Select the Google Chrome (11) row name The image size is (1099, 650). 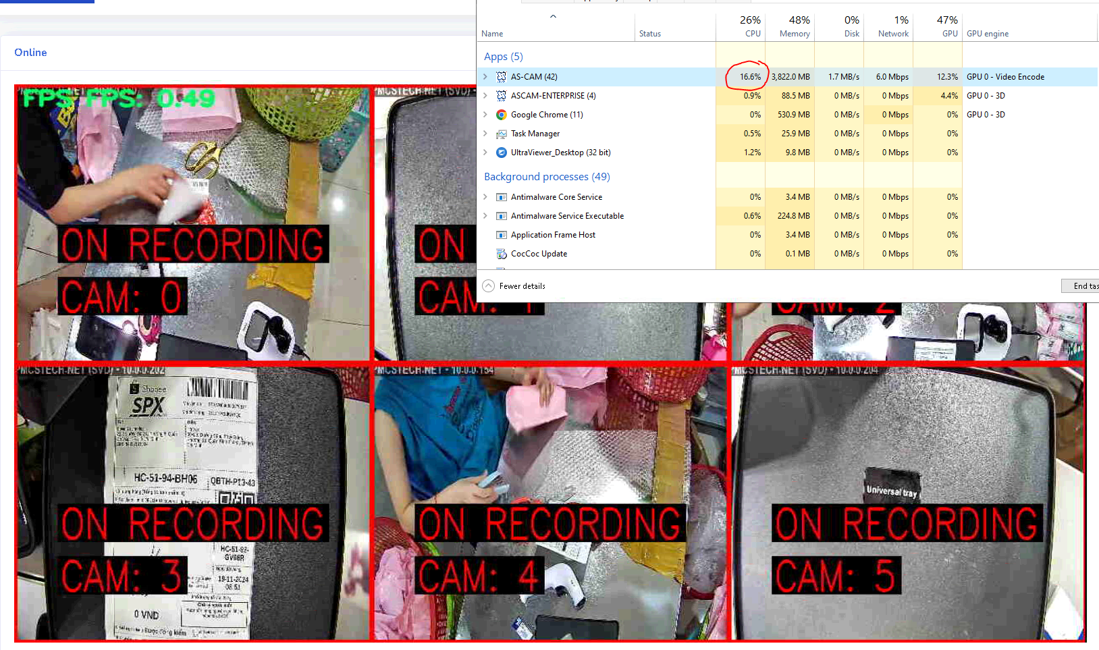[547, 115]
